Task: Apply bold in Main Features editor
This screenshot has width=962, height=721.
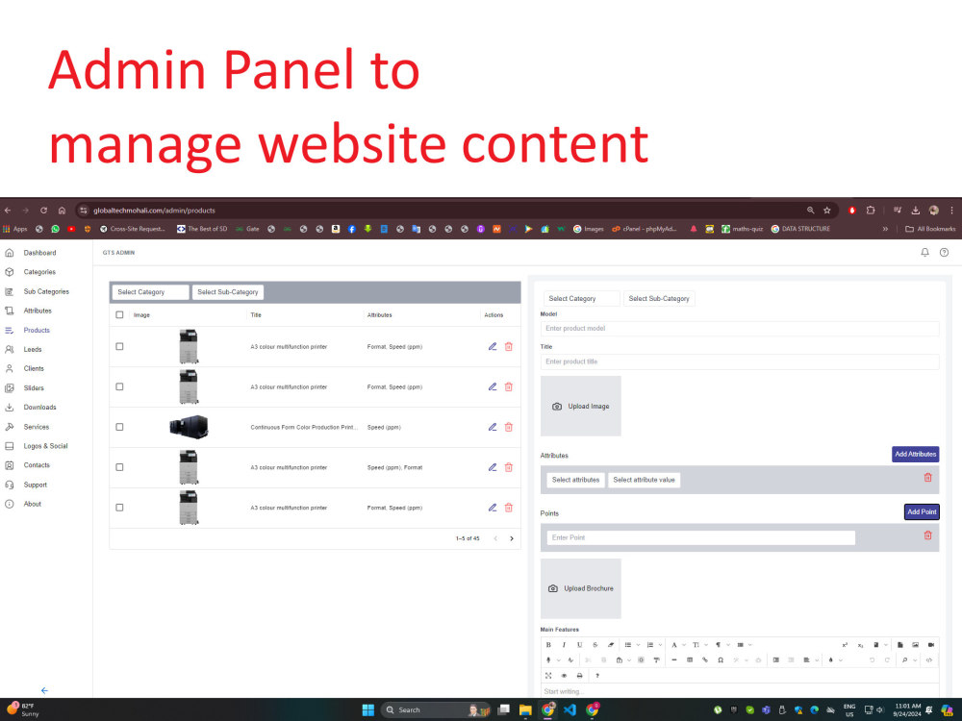Action: click(x=548, y=644)
